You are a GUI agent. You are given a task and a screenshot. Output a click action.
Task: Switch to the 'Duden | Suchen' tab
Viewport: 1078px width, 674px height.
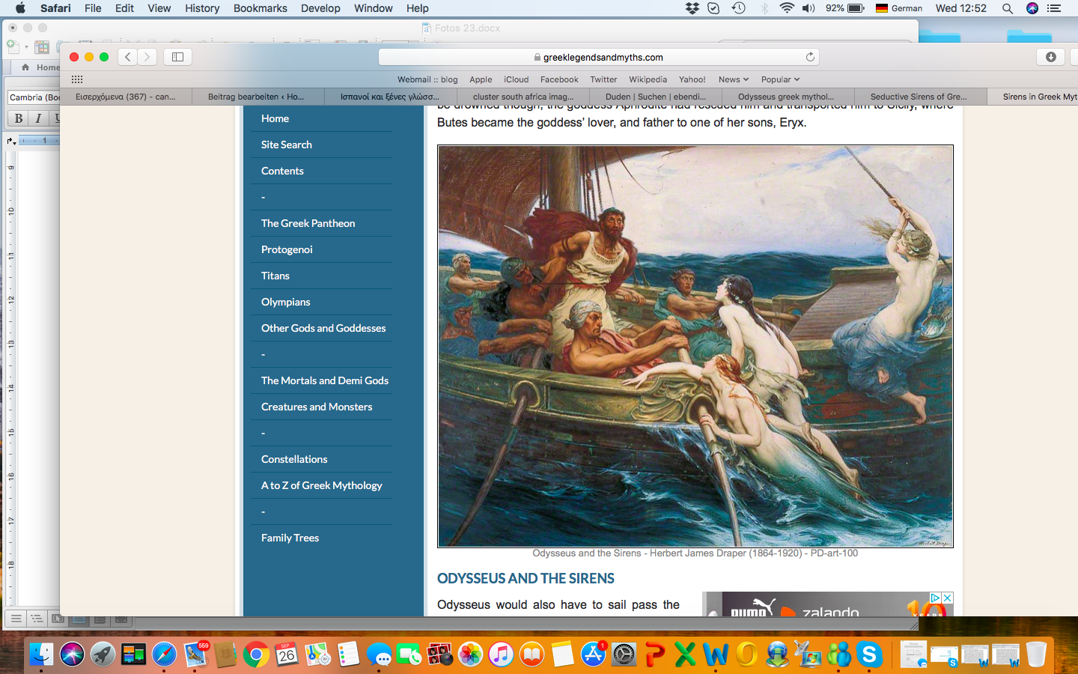point(656,97)
